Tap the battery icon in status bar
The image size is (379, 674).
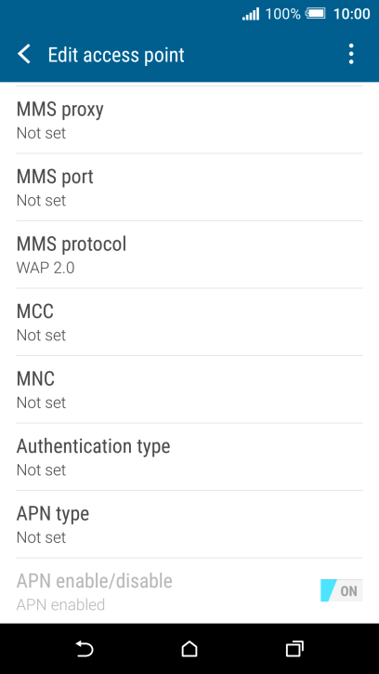[316, 14]
